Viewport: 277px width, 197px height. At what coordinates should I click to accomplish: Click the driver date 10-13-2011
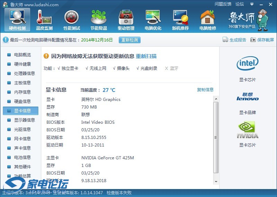coord(93,145)
